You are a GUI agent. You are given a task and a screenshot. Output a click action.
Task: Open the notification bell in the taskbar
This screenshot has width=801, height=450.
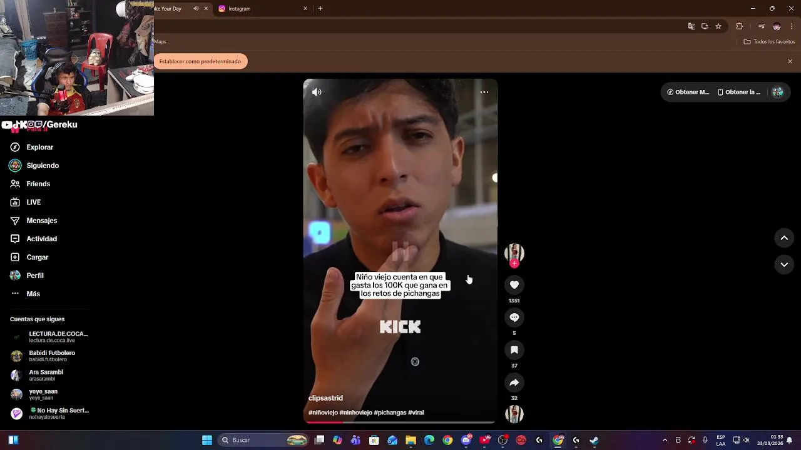point(790,440)
